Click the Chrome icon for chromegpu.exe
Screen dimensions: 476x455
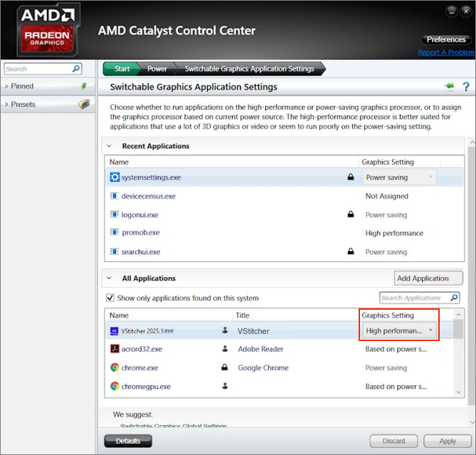coord(115,386)
